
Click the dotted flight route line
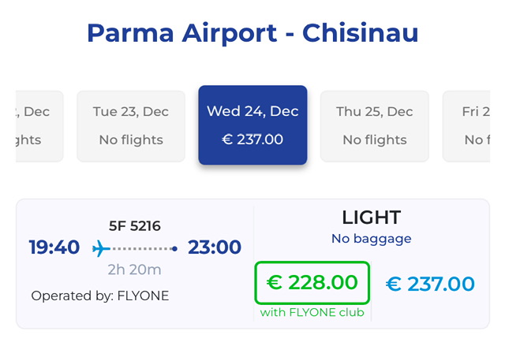(x=142, y=249)
